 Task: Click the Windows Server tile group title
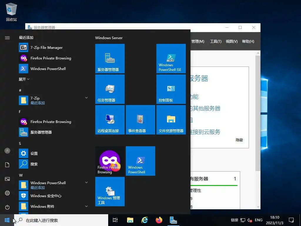click(109, 38)
